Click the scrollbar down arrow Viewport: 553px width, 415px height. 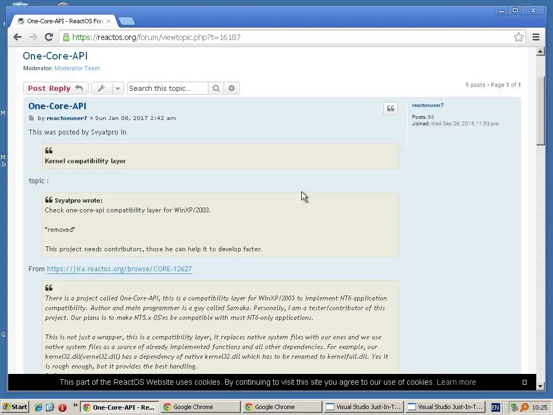tap(540, 386)
